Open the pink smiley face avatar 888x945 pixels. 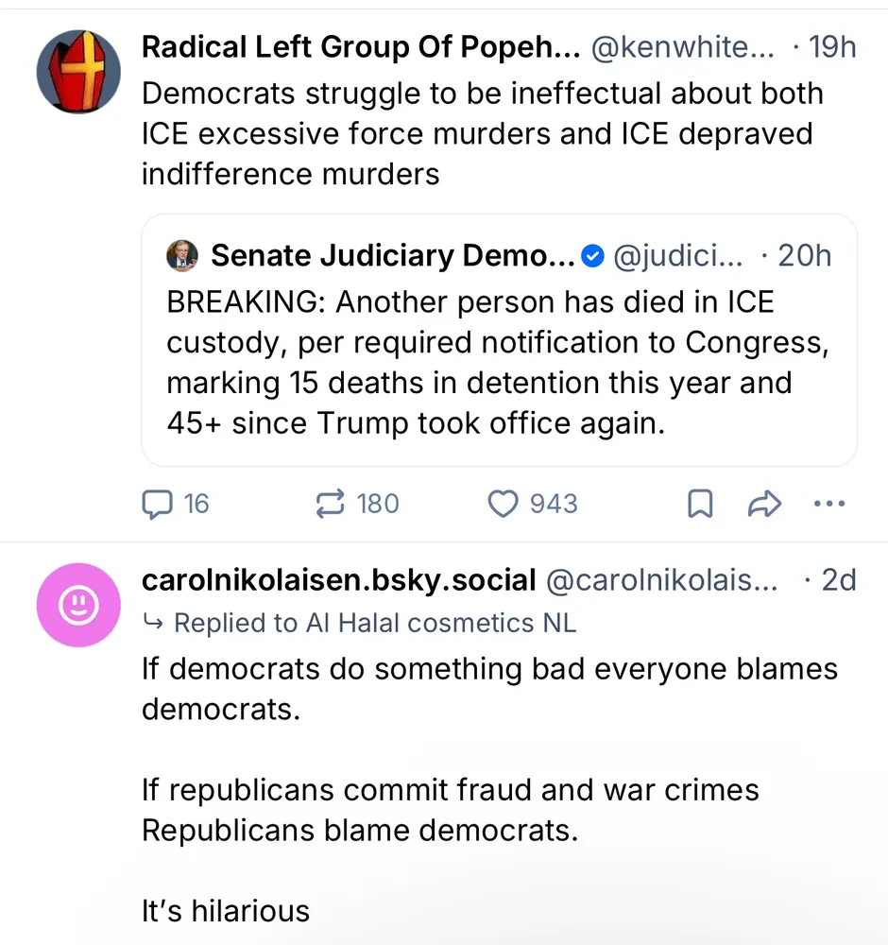(78, 606)
